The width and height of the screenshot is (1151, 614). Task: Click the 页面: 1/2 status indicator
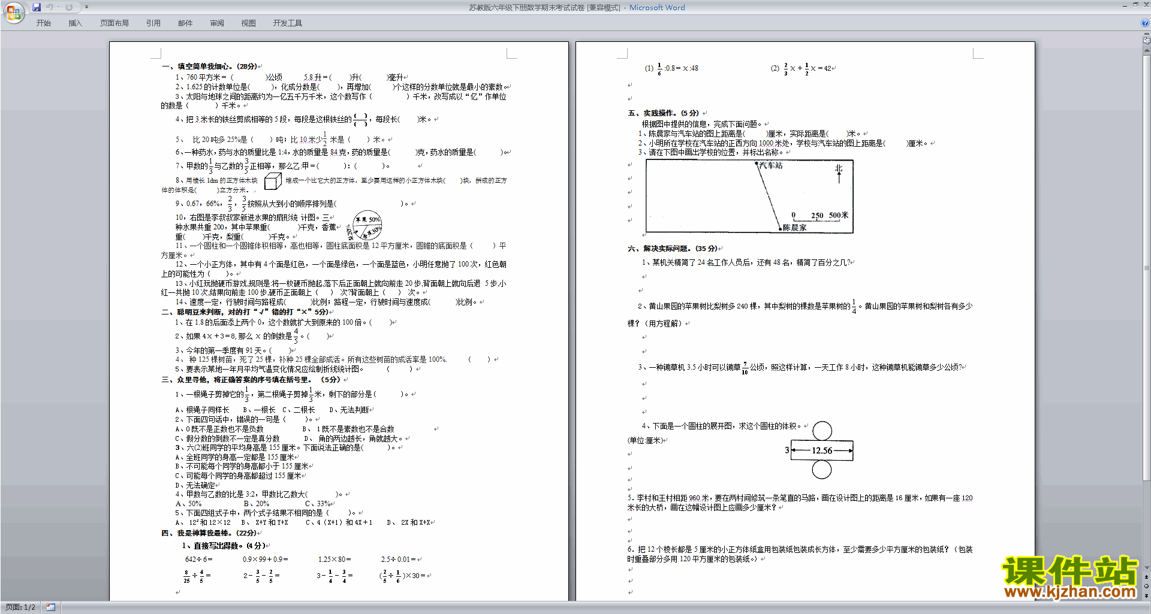[20, 607]
